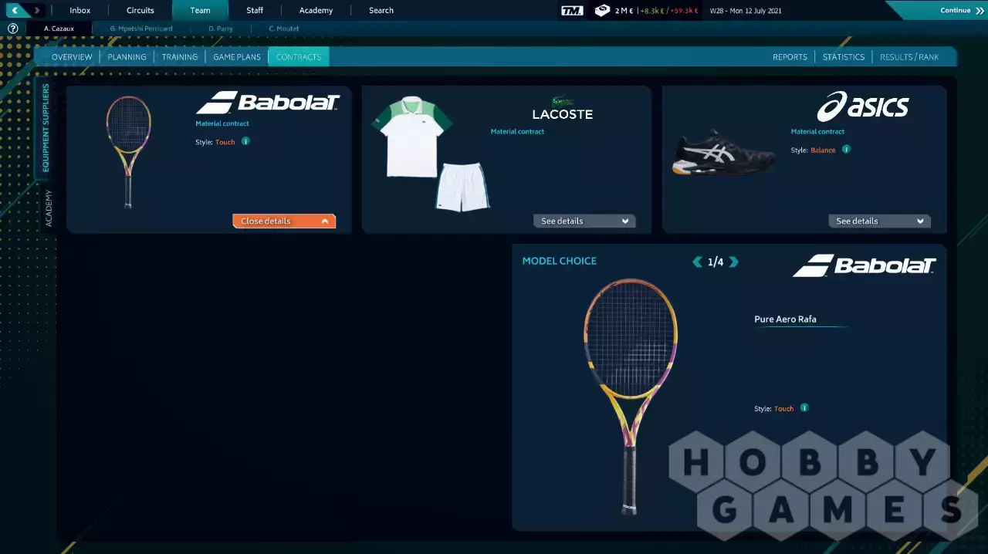Click the back navigation arrow
988x554 pixels.
pyautogui.click(x=15, y=11)
